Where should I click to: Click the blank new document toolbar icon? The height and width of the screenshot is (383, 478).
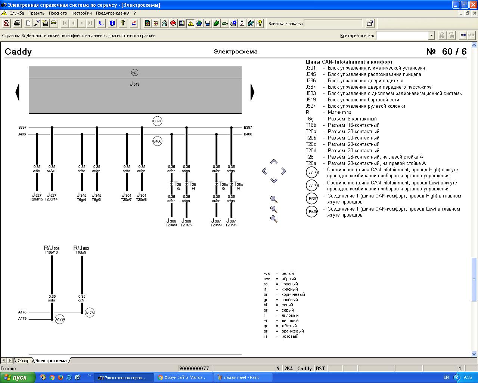pos(28,23)
